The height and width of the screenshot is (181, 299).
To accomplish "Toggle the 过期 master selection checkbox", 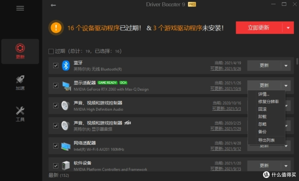I will click(51, 51).
